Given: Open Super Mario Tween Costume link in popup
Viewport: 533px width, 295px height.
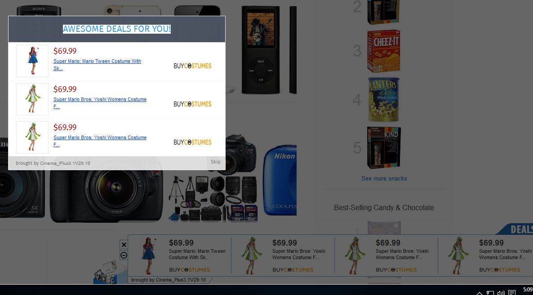Looking at the screenshot, I should coord(97,65).
